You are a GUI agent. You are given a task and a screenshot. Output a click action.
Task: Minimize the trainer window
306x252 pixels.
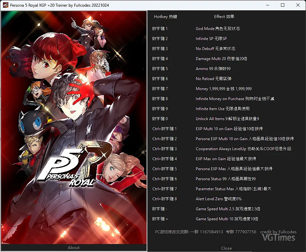click(x=268, y=5)
